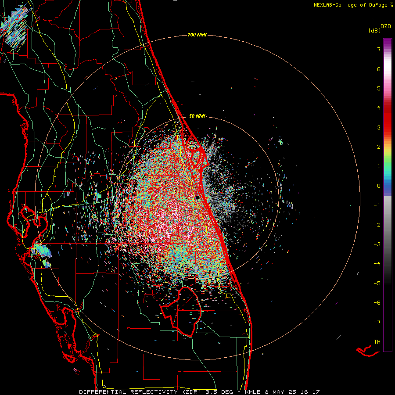Click the radar echo cluster in top-left corner

point(14,29)
